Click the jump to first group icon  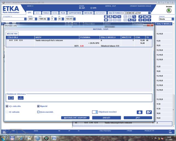(140, 20)
